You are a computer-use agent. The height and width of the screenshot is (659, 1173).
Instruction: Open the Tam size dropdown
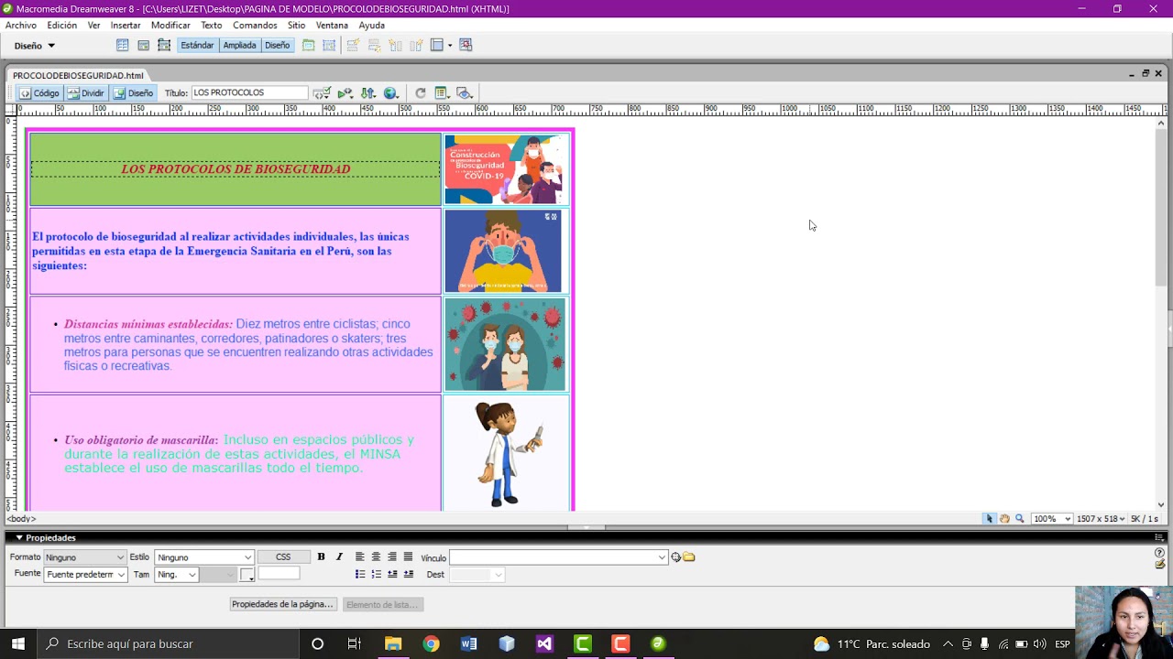coord(177,575)
